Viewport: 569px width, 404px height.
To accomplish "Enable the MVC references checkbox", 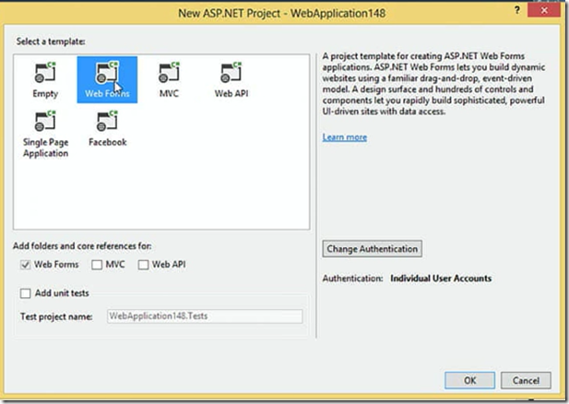I will point(97,265).
